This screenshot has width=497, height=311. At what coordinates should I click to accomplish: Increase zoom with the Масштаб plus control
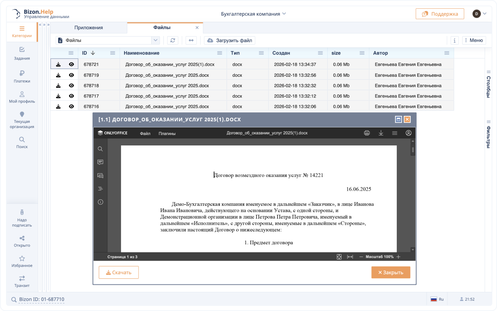[398, 257]
